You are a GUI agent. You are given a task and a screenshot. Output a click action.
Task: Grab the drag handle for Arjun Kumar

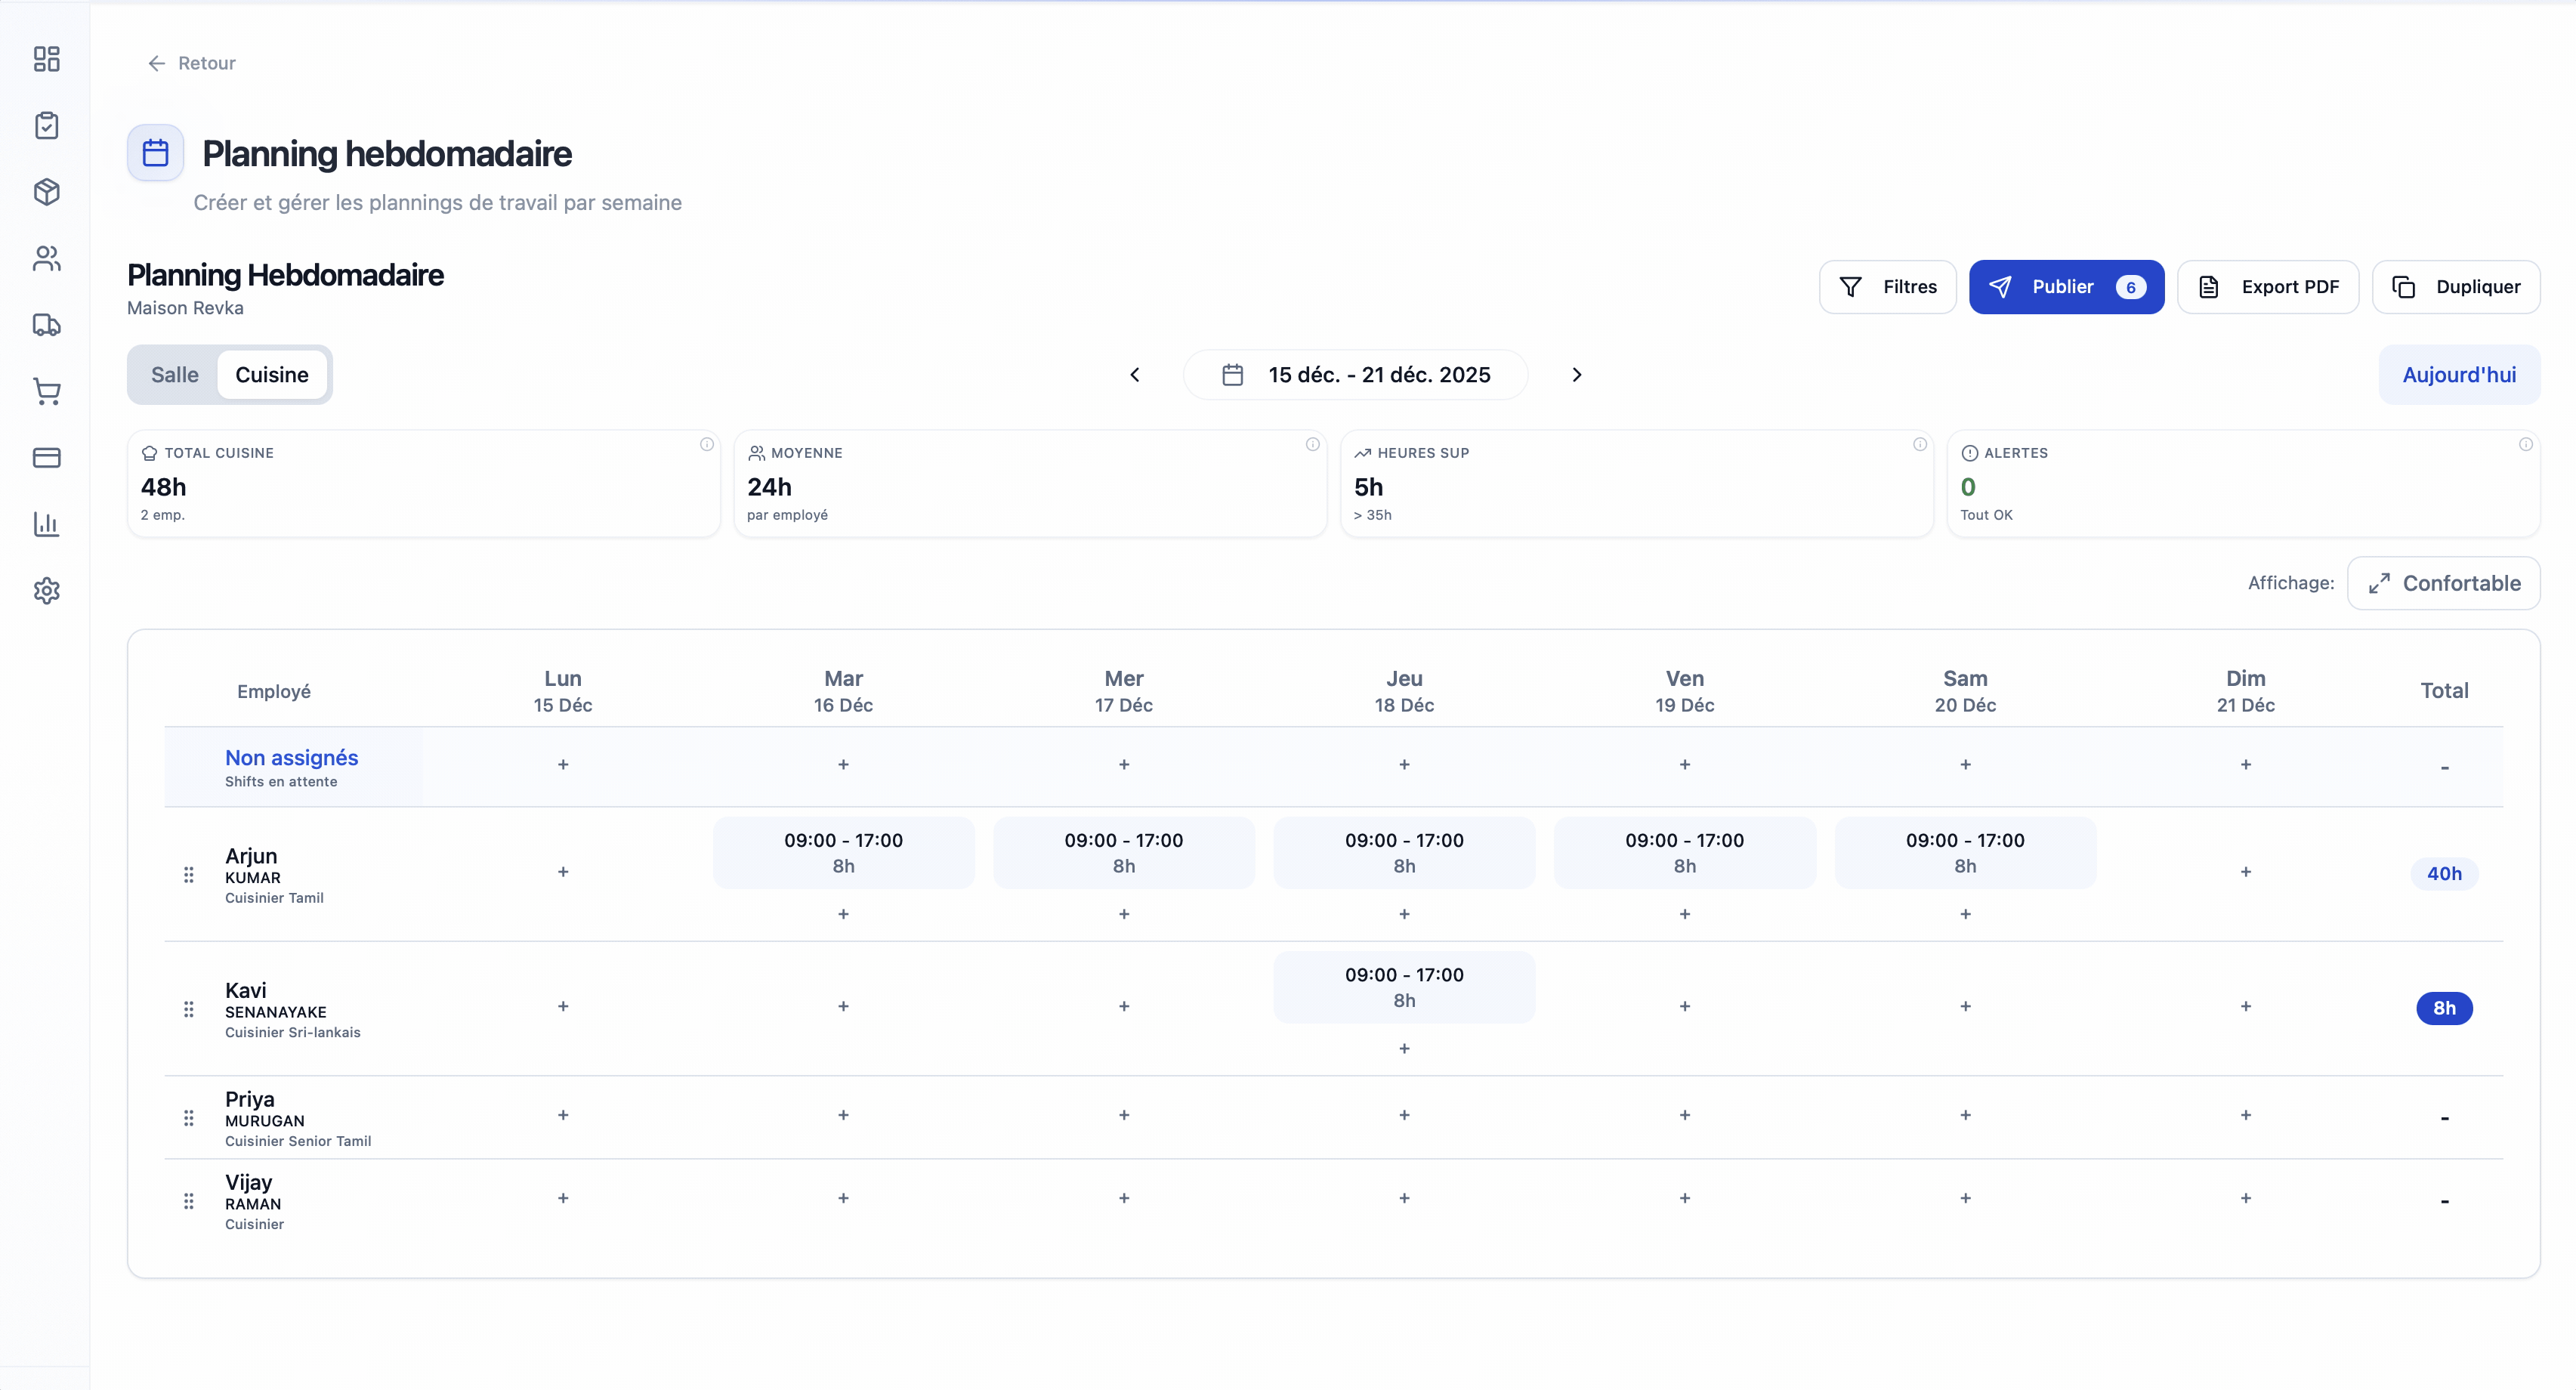(x=189, y=874)
